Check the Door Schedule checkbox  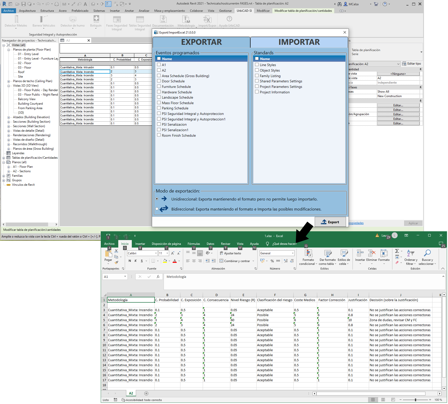point(159,81)
